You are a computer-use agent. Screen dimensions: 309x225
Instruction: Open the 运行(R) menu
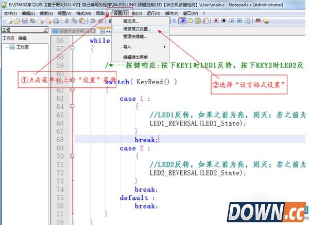[153, 13]
